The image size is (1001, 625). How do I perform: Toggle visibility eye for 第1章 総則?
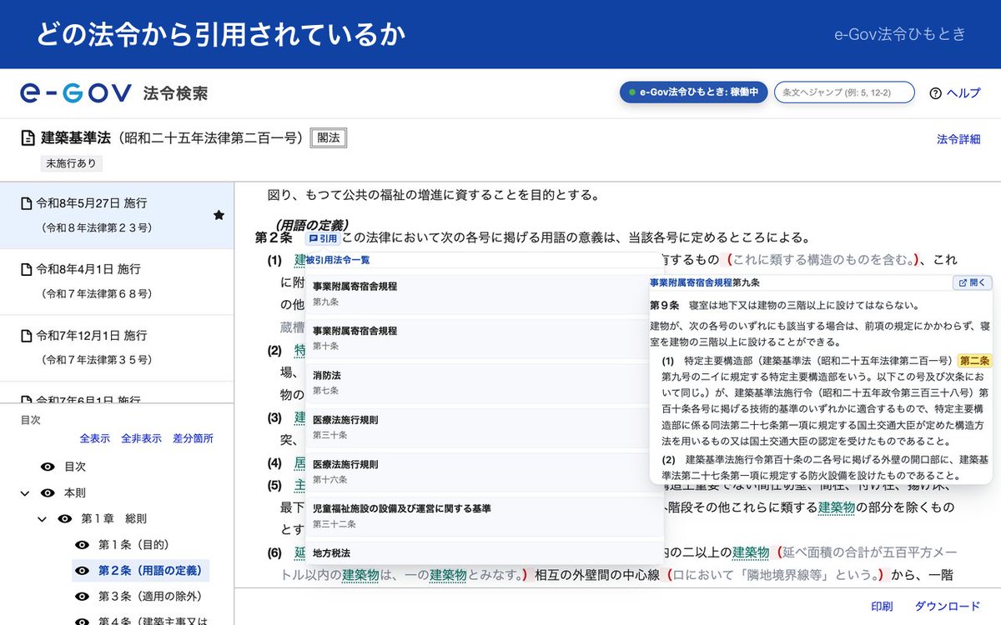pos(64,518)
